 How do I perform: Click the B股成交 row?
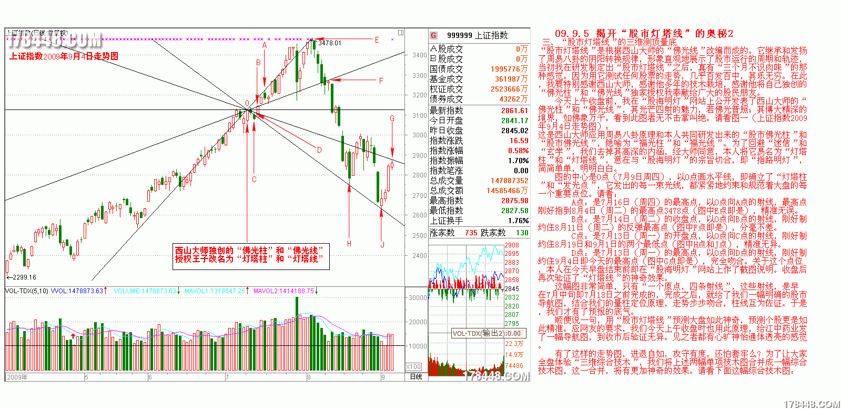[x=479, y=59]
